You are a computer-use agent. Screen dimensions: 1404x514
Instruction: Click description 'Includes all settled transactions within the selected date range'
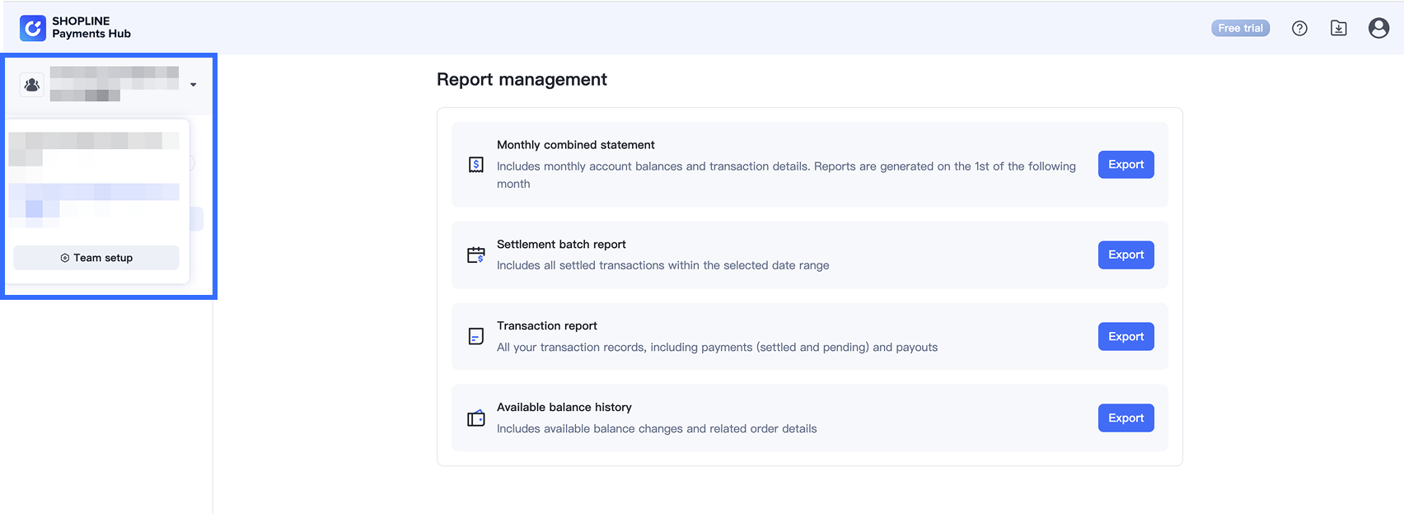[663, 265]
